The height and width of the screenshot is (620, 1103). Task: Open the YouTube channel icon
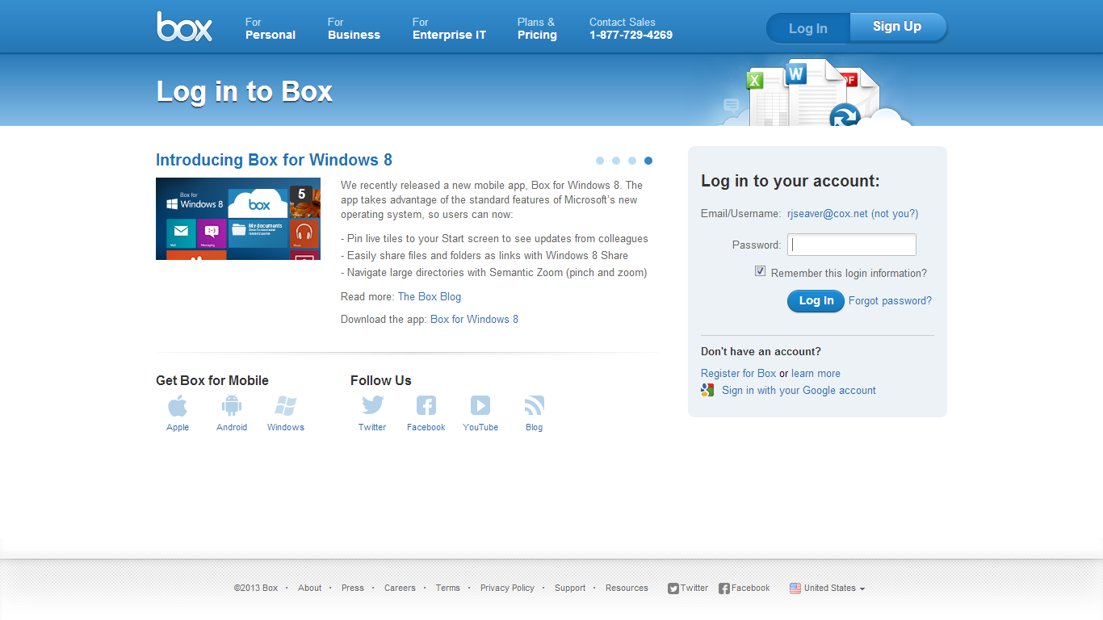(480, 406)
